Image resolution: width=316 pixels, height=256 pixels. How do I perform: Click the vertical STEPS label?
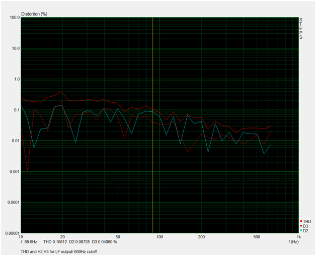click(x=301, y=29)
